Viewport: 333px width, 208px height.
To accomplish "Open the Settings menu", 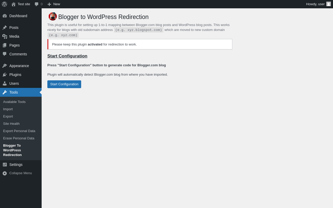I will tap(21, 165).
